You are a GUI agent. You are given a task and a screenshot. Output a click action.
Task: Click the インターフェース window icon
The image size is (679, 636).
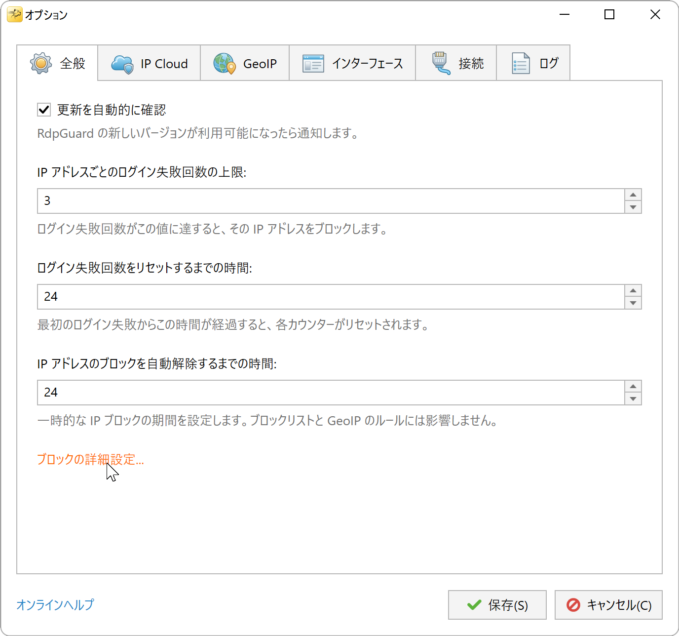313,64
